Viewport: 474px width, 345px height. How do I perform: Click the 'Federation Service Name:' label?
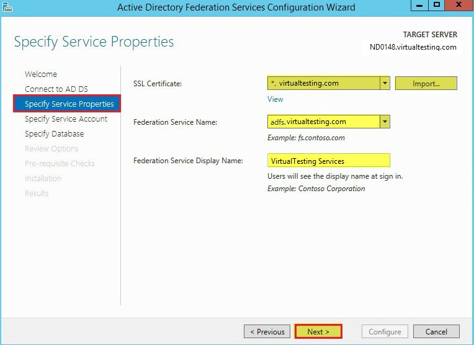click(x=175, y=122)
